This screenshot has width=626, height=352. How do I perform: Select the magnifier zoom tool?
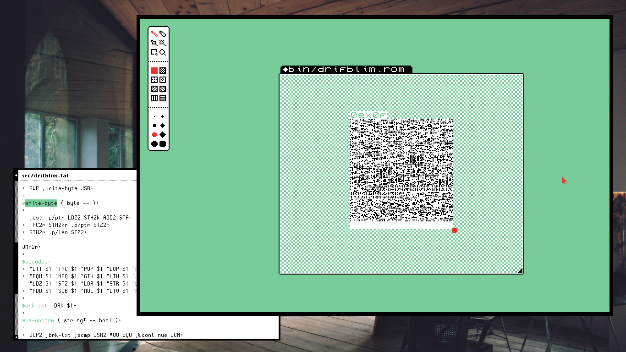click(163, 52)
